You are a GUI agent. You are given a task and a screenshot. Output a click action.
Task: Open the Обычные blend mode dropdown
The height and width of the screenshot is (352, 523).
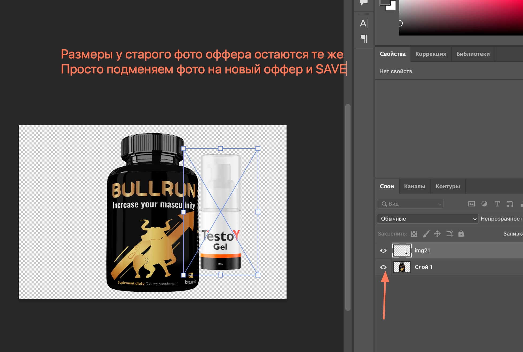(428, 219)
